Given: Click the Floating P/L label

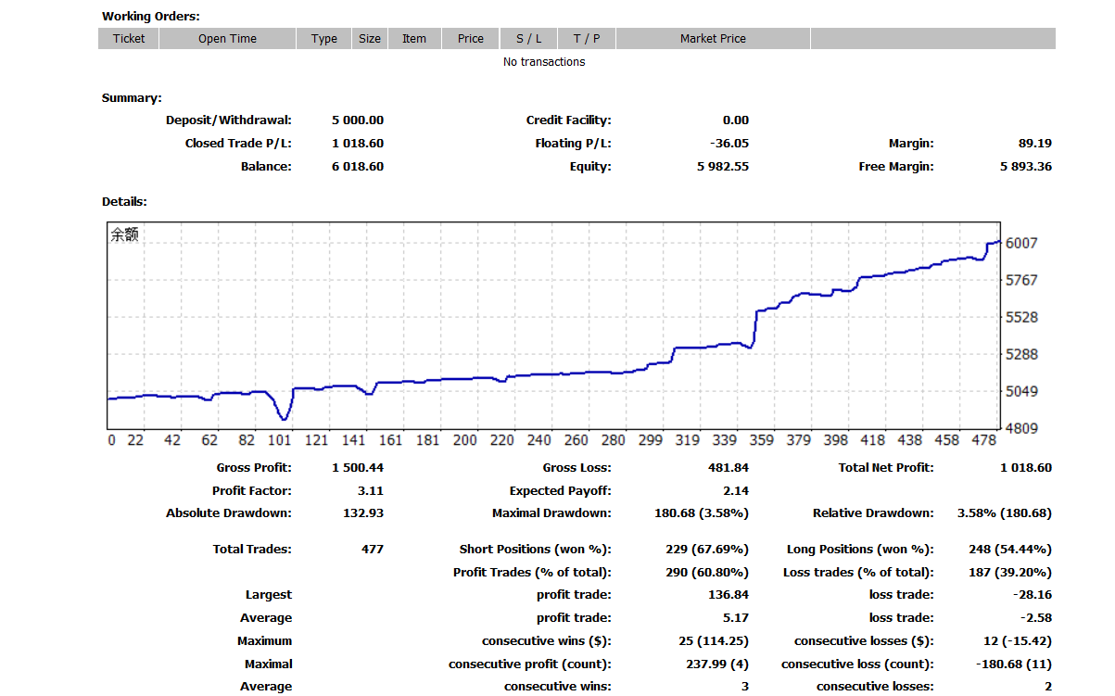Looking at the screenshot, I should pyautogui.click(x=573, y=143).
